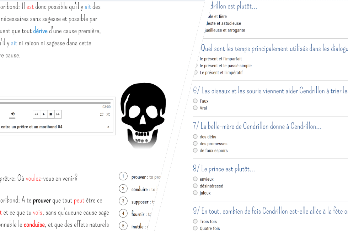Image resolution: width=348 pixels, height=231 pixels.
Task: Select 'désintéressé' for question 8
Action: tap(195, 186)
